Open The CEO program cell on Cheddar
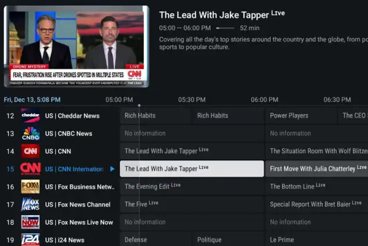Viewport: 368px width, 246px height. point(353,116)
